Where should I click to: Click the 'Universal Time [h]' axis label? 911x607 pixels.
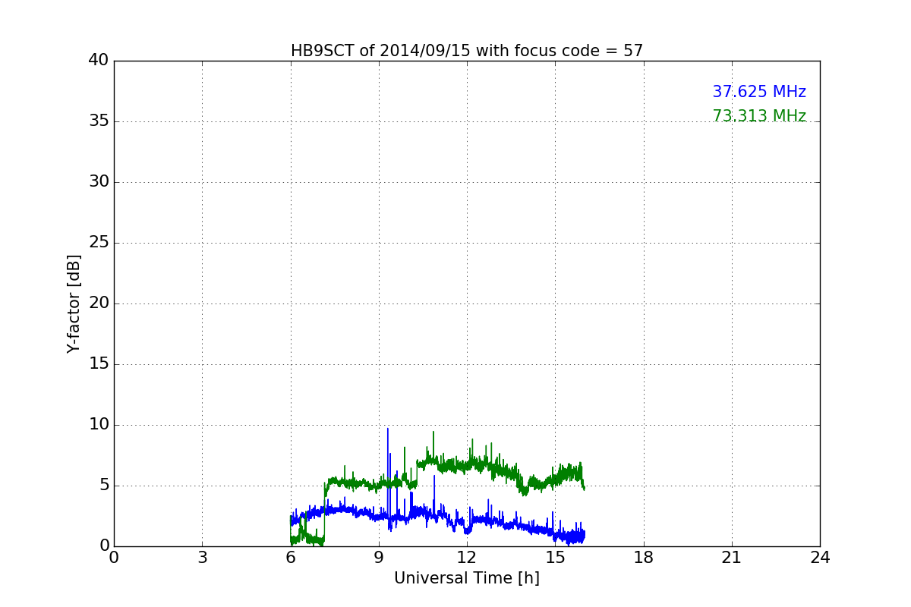[467, 578]
